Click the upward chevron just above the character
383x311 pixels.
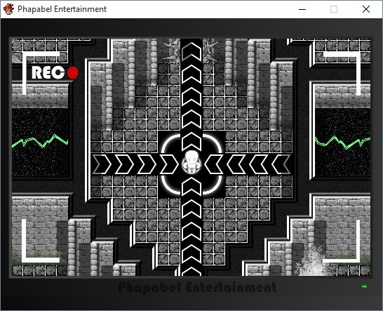pos(191,142)
